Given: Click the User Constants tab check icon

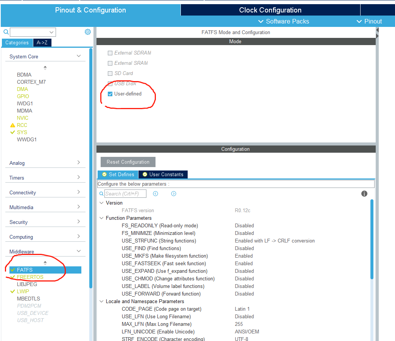Looking at the screenshot, I should click(145, 174).
